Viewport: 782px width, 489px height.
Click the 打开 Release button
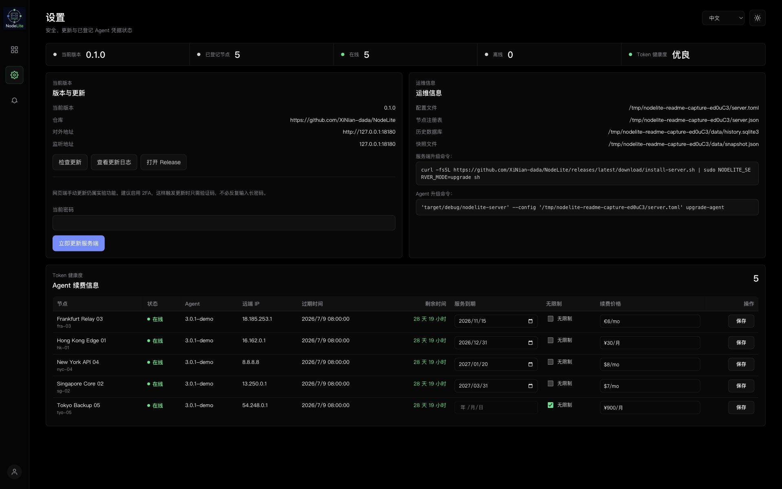click(164, 162)
